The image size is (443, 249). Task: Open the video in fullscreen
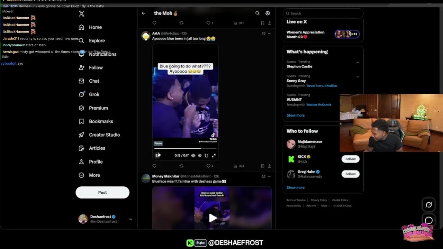pos(214,156)
